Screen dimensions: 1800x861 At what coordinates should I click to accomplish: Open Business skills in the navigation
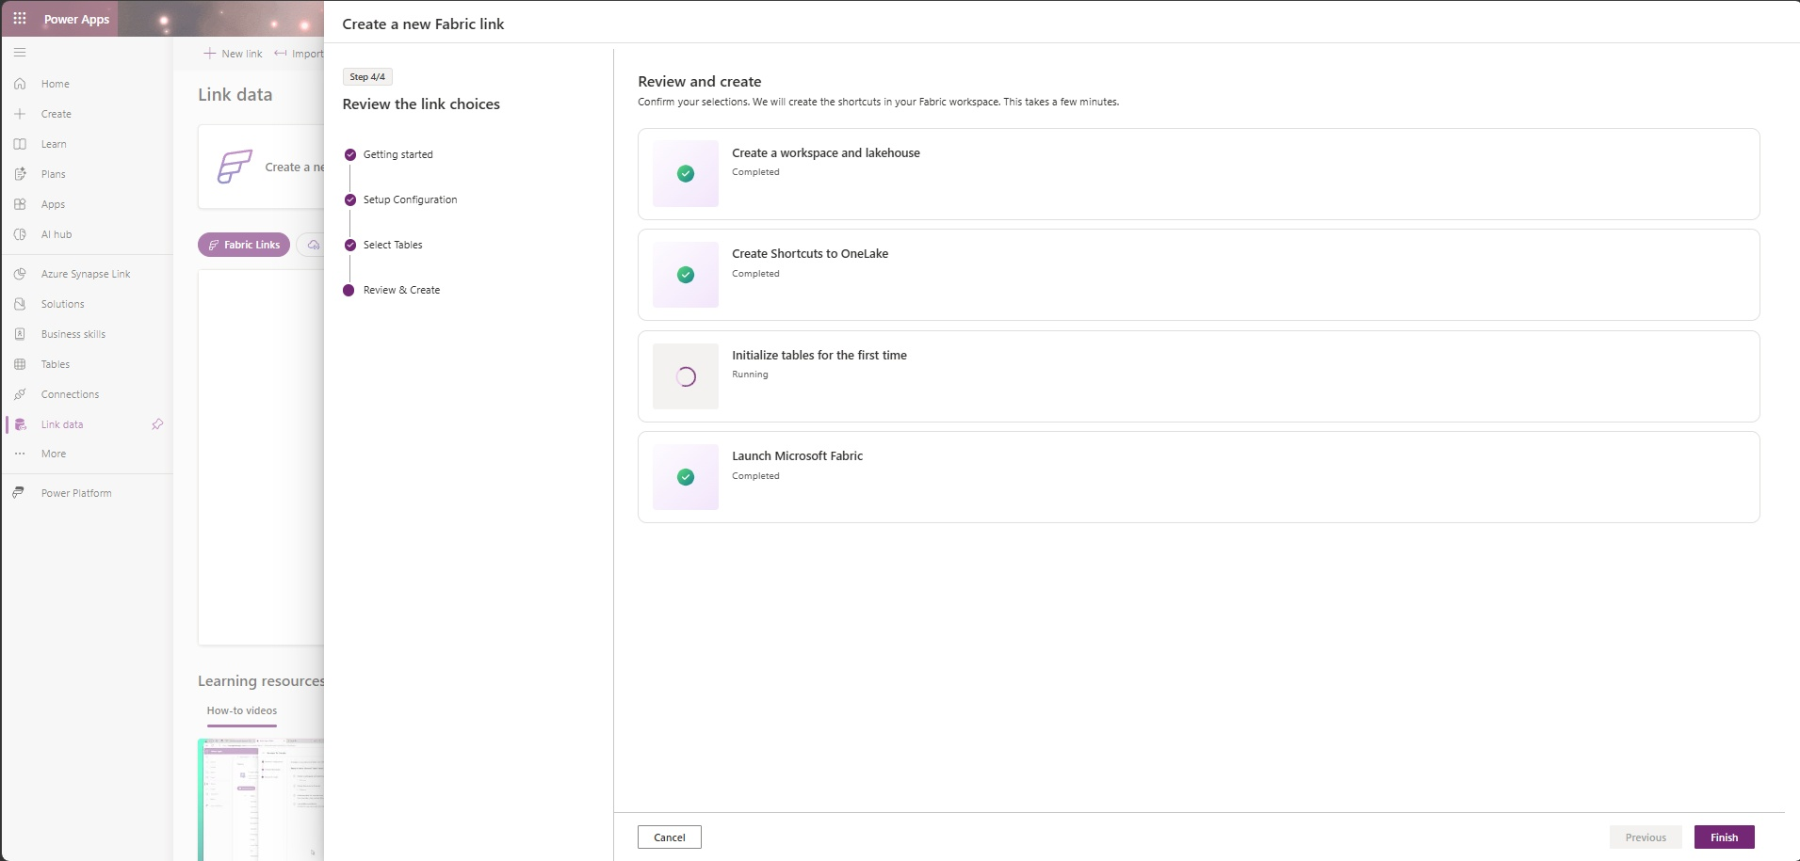click(73, 334)
